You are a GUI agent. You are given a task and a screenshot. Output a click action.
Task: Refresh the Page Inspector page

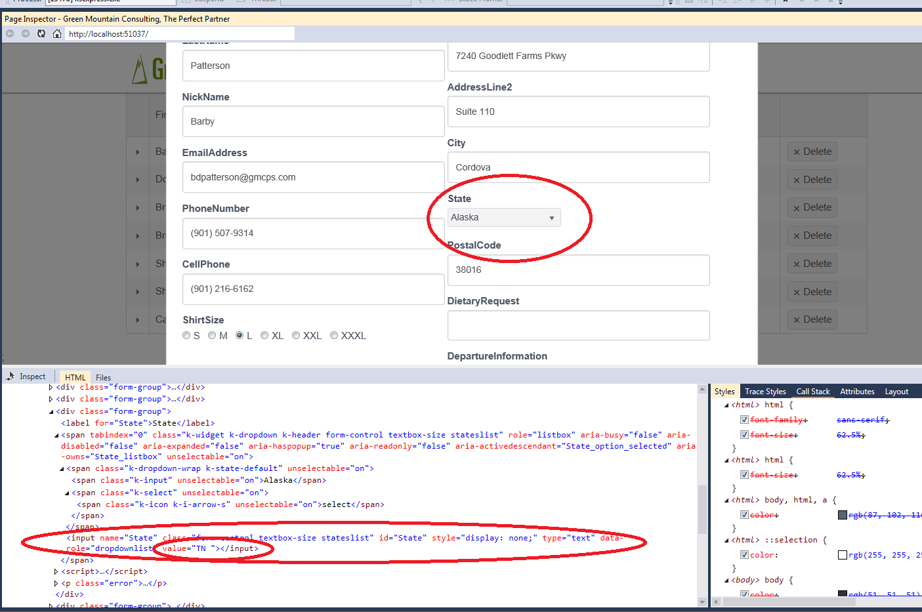pos(41,33)
